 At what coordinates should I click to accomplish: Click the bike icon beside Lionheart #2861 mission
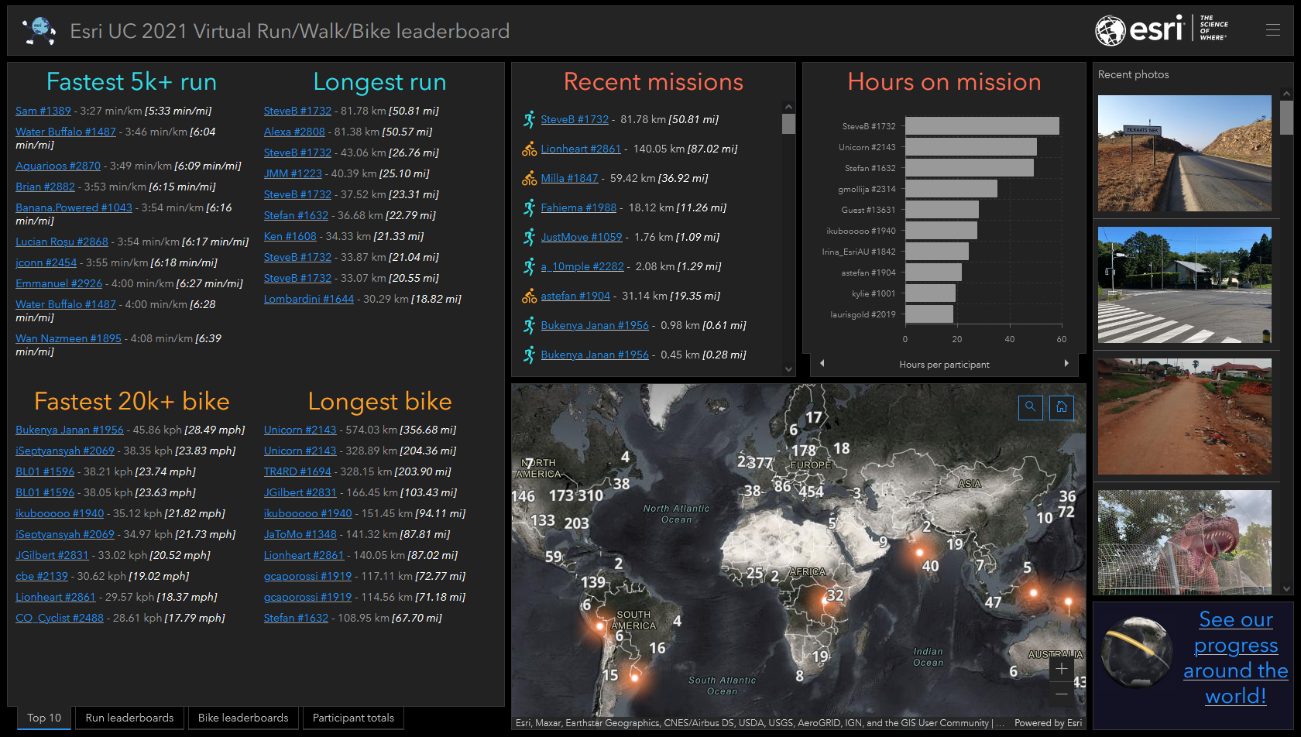[x=529, y=149]
